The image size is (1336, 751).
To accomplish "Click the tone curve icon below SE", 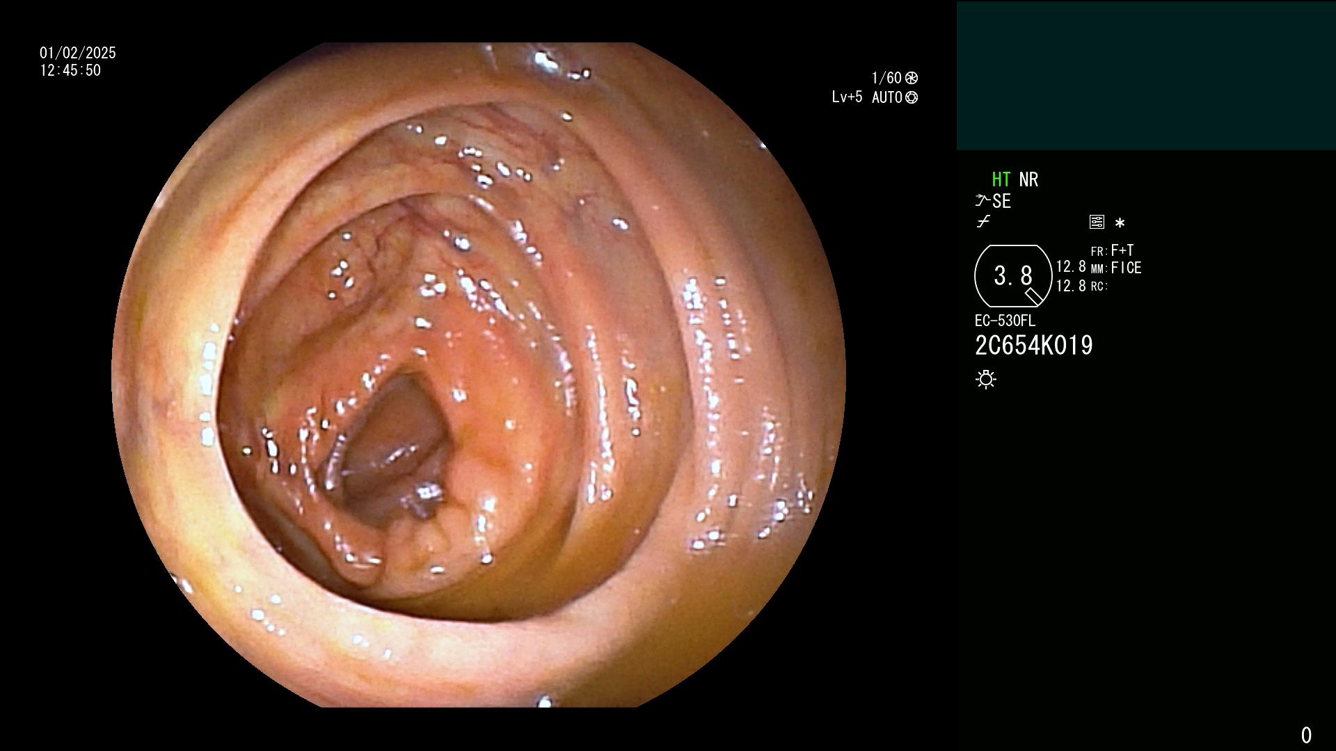I will pos(983,222).
